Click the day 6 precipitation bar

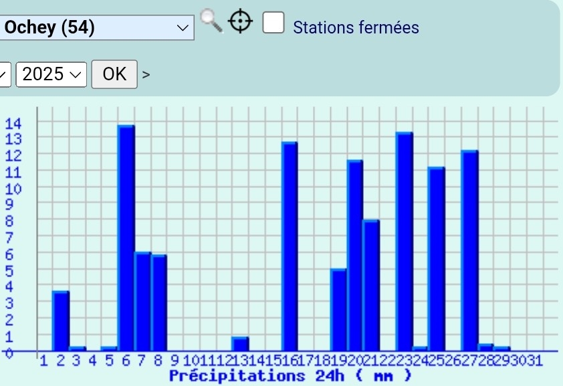(x=126, y=238)
